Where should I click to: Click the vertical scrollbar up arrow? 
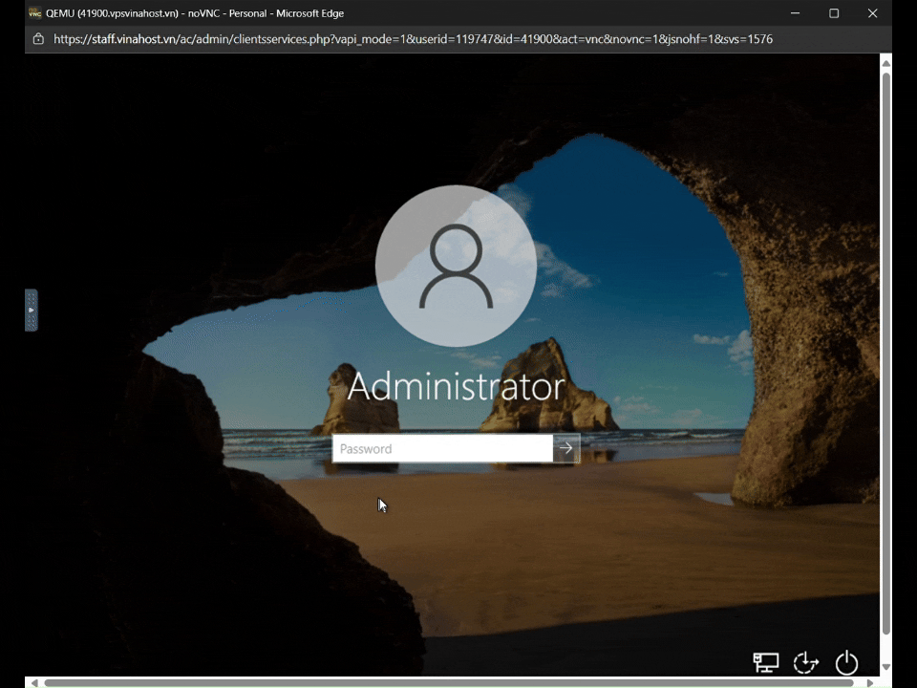[885, 63]
